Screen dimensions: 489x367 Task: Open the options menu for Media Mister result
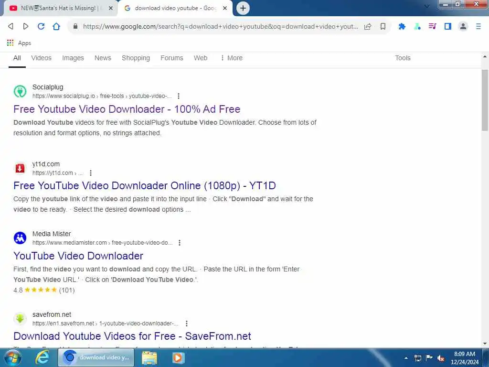pos(180,243)
